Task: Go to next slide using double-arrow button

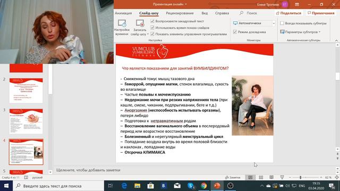Action: point(338,159)
